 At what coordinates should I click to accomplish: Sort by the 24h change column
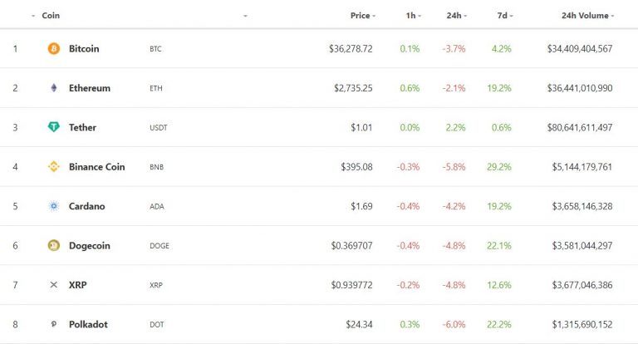click(454, 16)
